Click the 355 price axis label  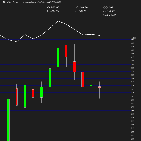pos(133,79)
